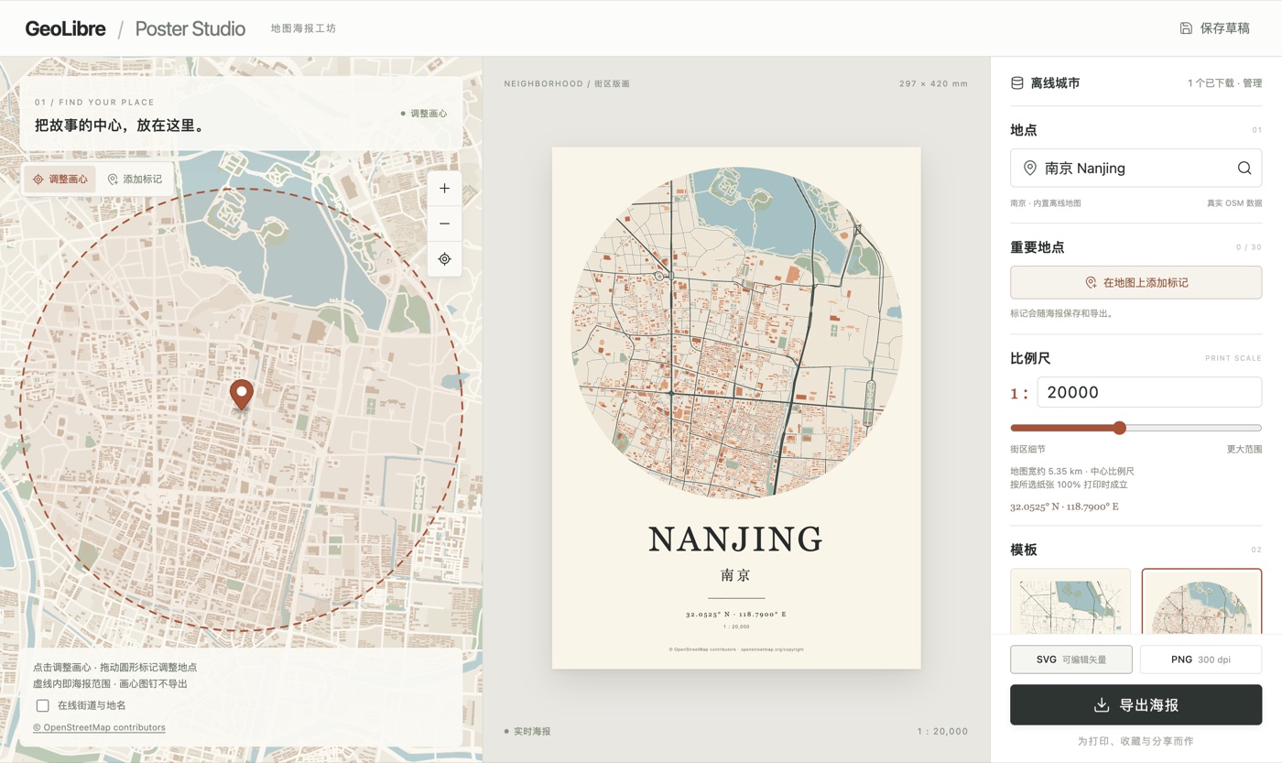Select the circular map template thumbnail

(1201, 601)
